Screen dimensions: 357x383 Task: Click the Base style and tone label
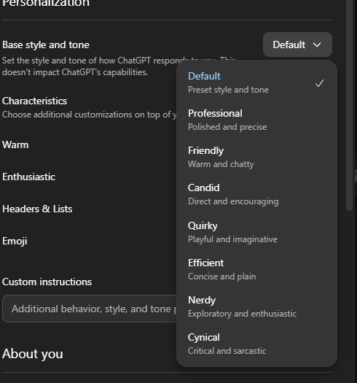46,45
